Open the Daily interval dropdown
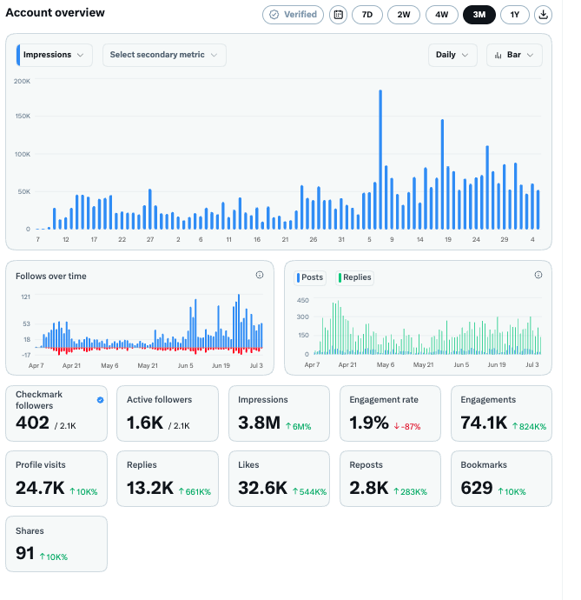 pos(452,55)
